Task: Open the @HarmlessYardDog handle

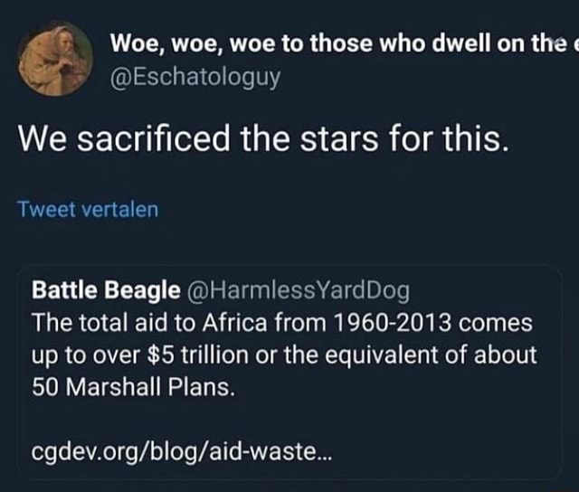Action: click(299, 291)
